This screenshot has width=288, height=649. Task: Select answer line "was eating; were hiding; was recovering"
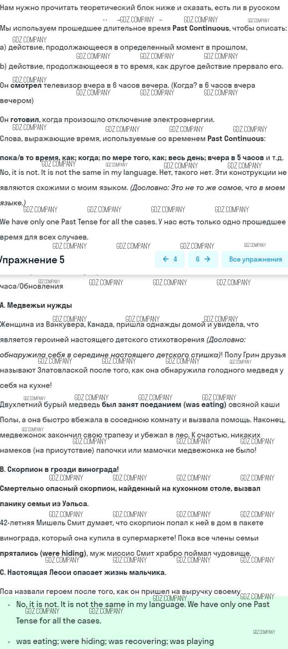pyautogui.click(x=115, y=641)
